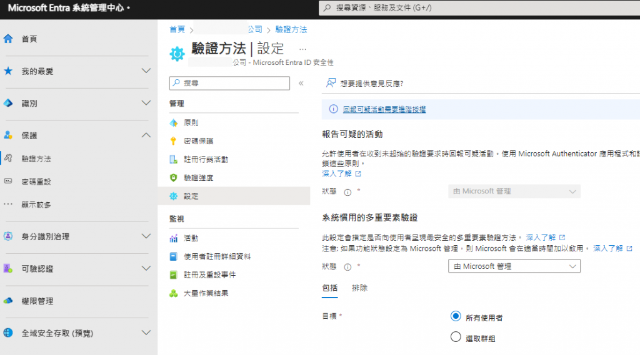Click the 全域安全存取 globe icon
The height and width of the screenshot is (355, 640).
click(x=8, y=333)
